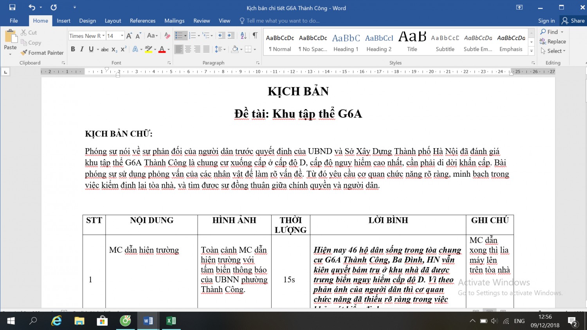The height and width of the screenshot is (330, 587).
Task: Center align the paragraph
Action: point(188,49)
